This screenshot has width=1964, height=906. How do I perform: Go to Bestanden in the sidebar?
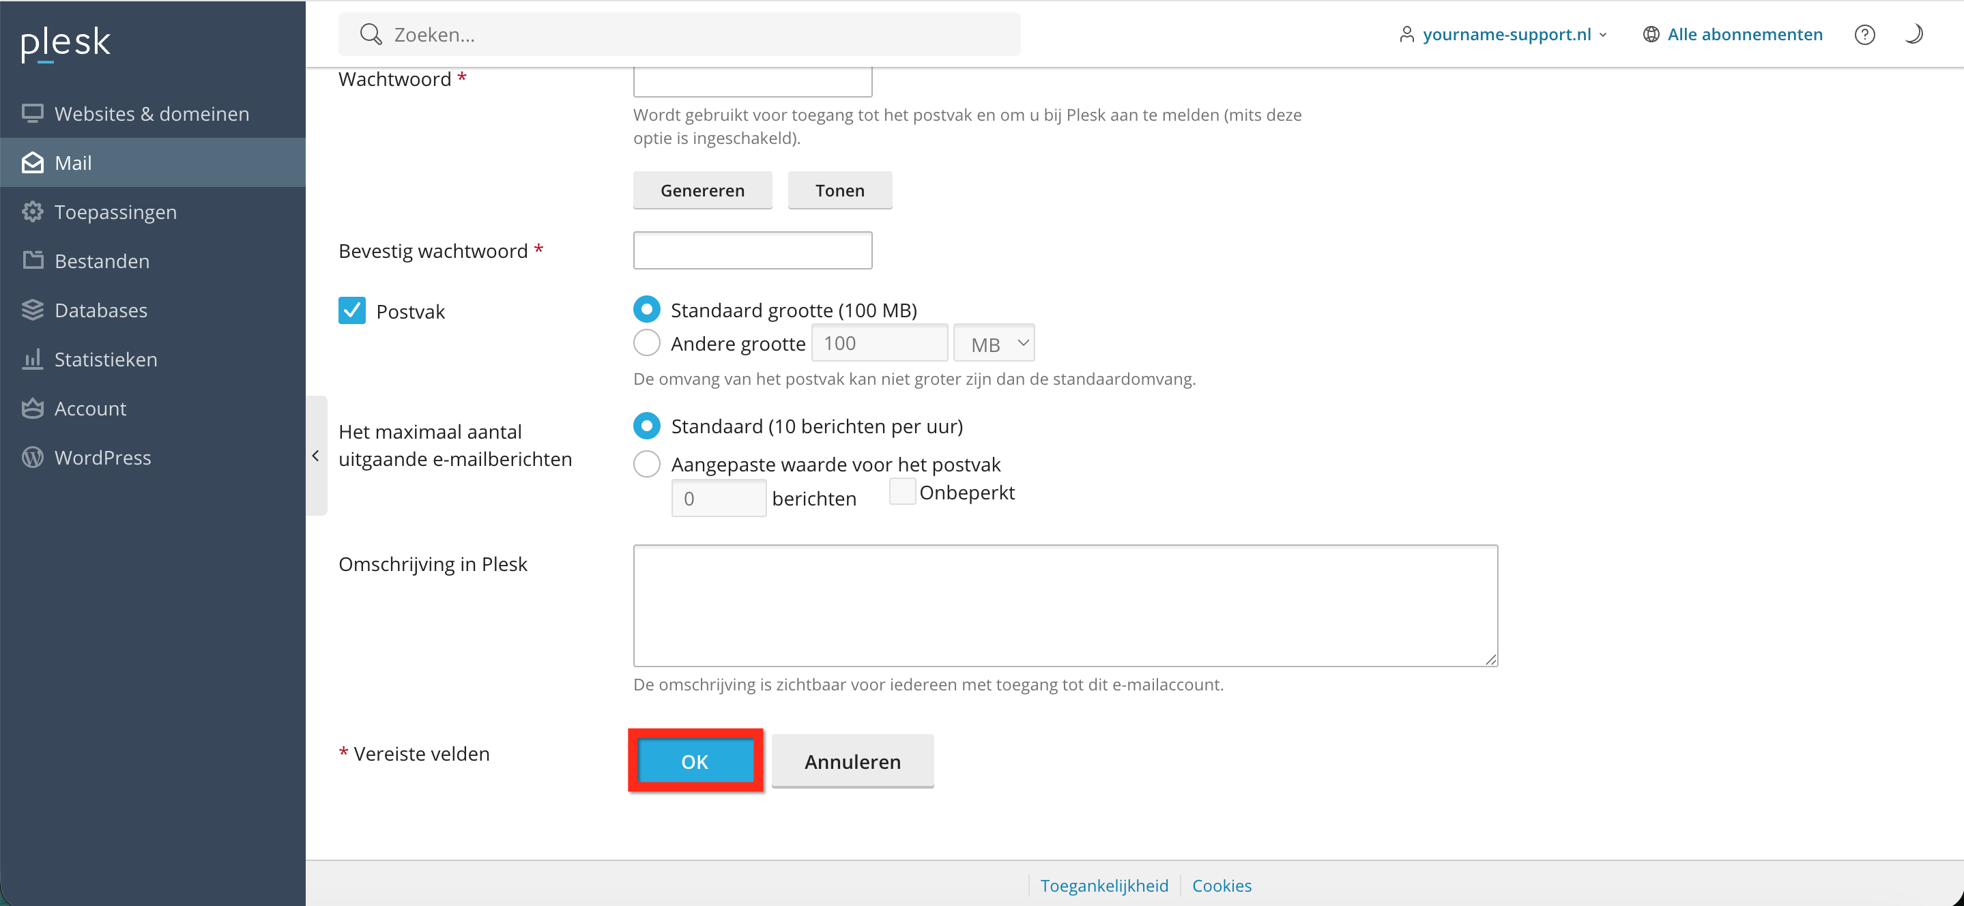(102, 261)
